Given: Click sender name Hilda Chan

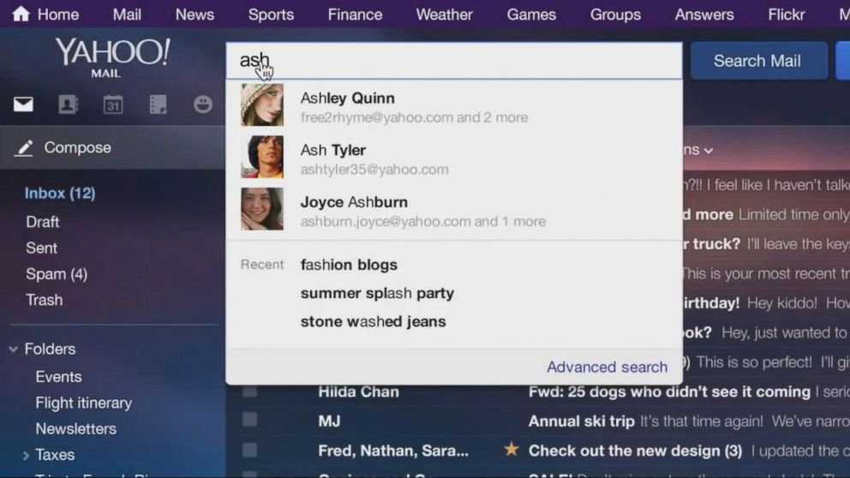Looking at the screenshot, I should pos(358,391).
